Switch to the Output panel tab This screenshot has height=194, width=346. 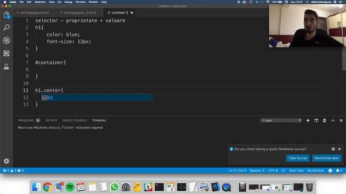point(51,121)
